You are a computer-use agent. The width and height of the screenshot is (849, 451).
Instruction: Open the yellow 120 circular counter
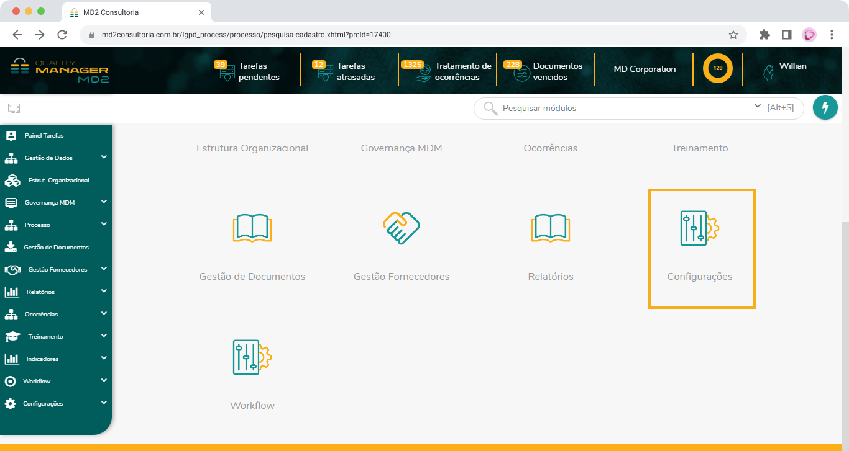pos(718,69)
